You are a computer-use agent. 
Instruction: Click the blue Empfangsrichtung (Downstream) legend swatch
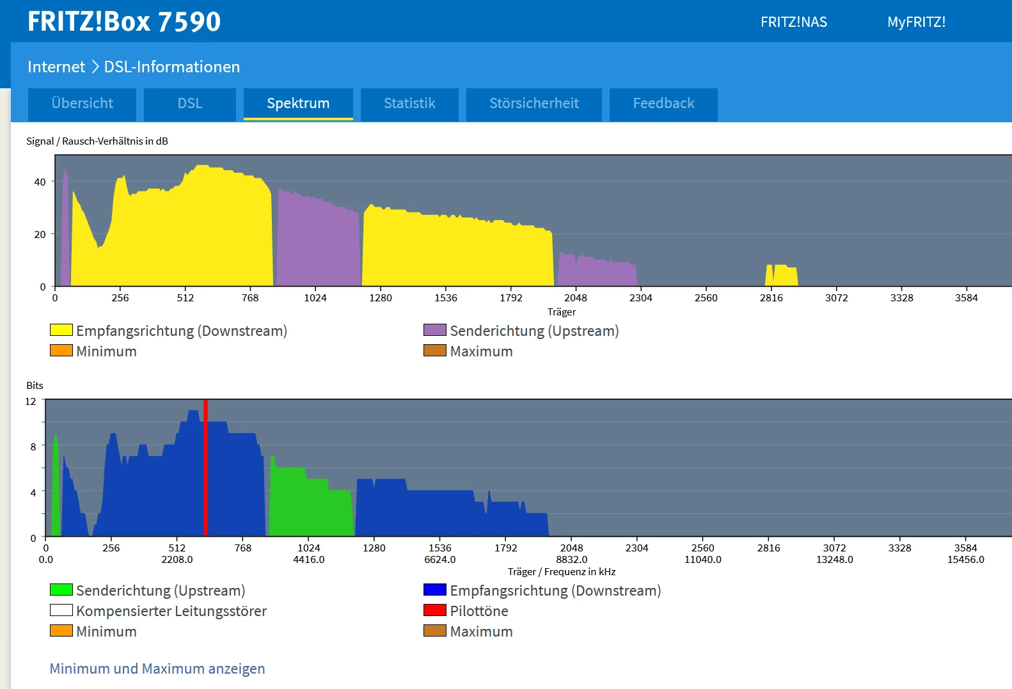click(x=435, y=590)
